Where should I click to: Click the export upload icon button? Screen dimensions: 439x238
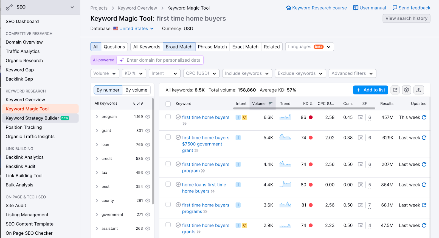point(418,90)
